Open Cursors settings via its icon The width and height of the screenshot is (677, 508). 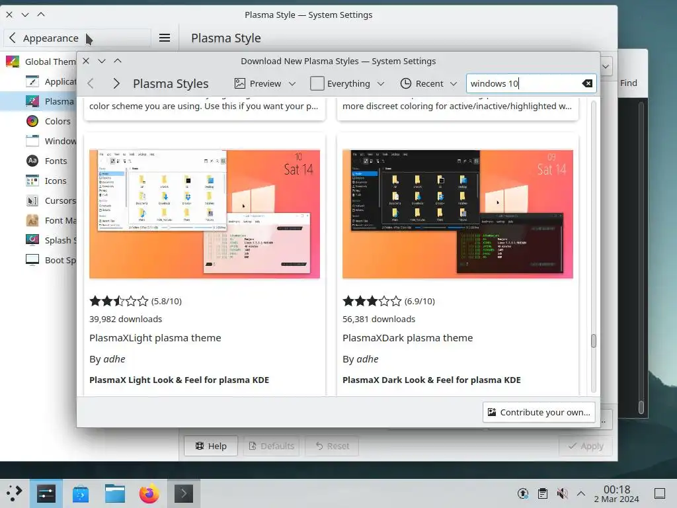[32, 200]
